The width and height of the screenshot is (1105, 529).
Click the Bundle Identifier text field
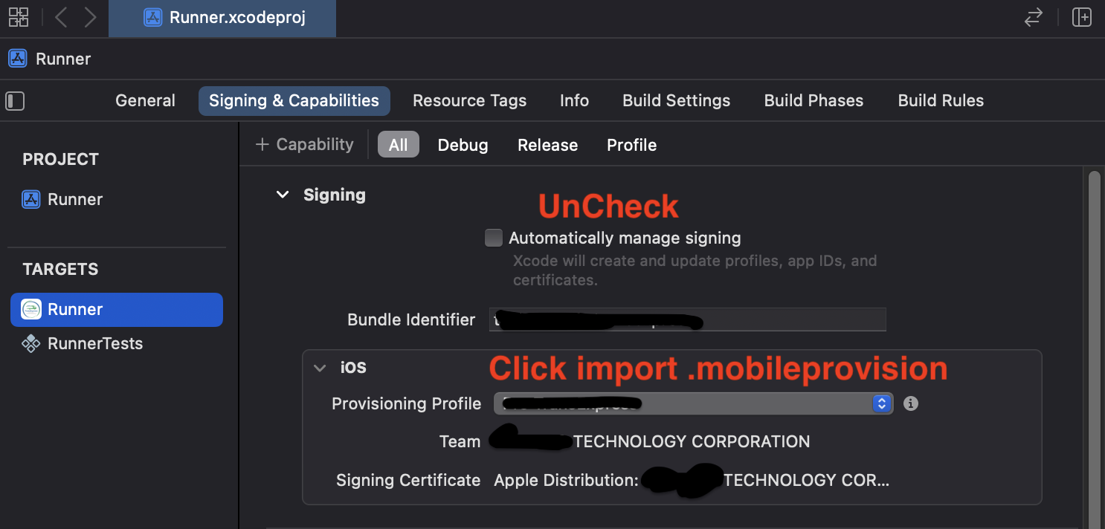pyautogui.click(x=788, y=320)
